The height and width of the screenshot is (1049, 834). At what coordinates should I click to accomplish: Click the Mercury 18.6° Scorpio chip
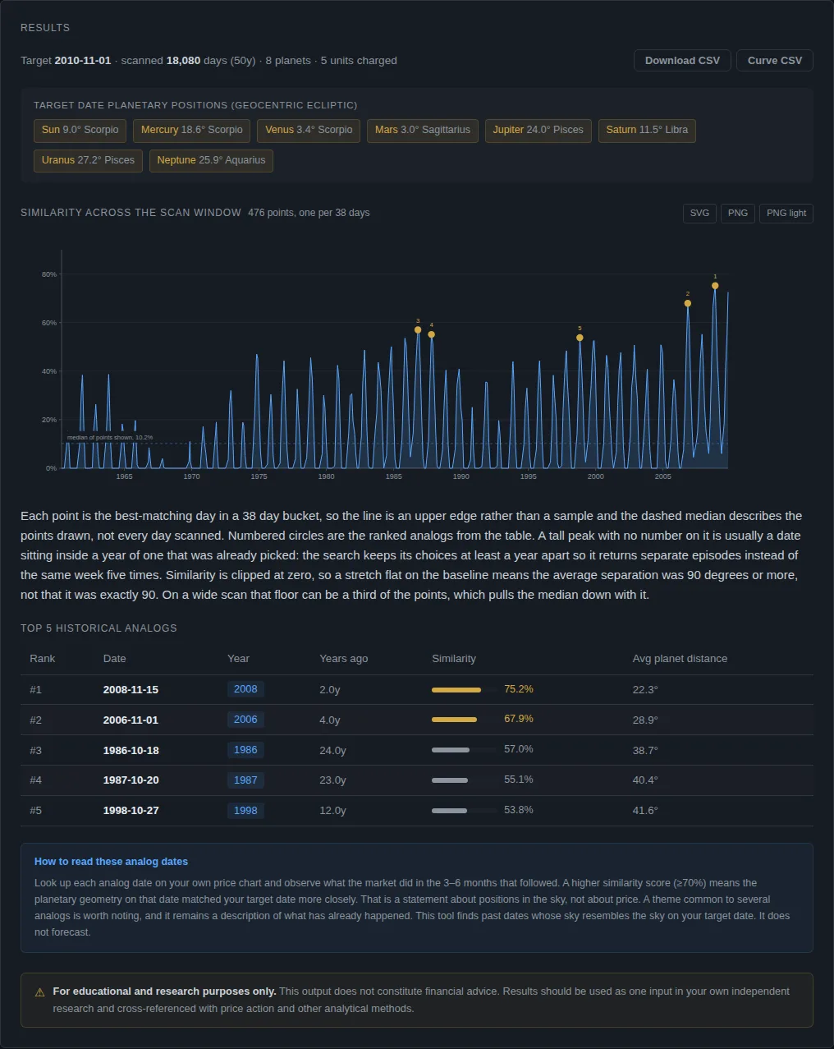coord(192,131)
